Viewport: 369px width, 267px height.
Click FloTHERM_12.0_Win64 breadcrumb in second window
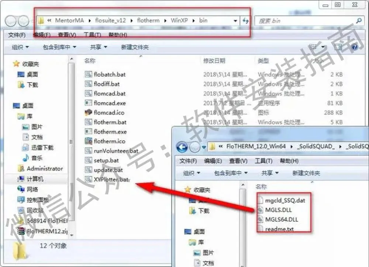tap(256, 146)
